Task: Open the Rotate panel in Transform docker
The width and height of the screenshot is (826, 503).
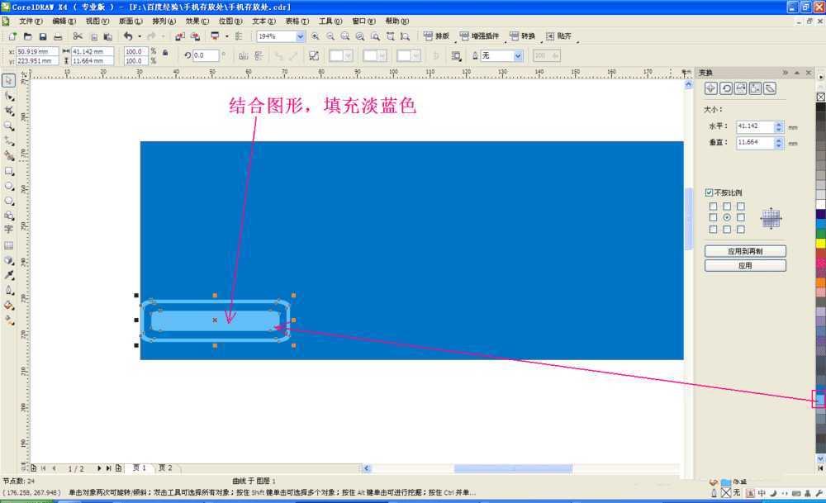Action: pos(727,88)
